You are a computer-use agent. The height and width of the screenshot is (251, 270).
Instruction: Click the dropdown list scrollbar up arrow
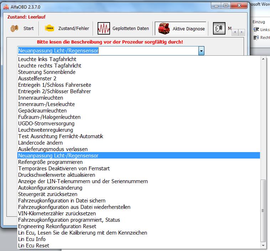[x=263, y=59]
